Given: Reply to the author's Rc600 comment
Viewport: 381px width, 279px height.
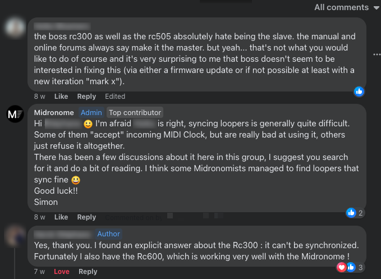Looking at the screenshot, I should click(x=88, y=272).
